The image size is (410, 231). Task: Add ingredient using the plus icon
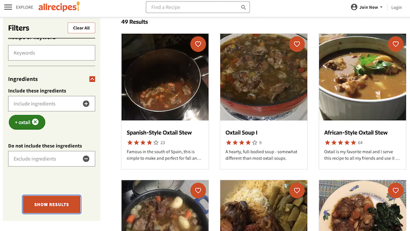[86, 104]
